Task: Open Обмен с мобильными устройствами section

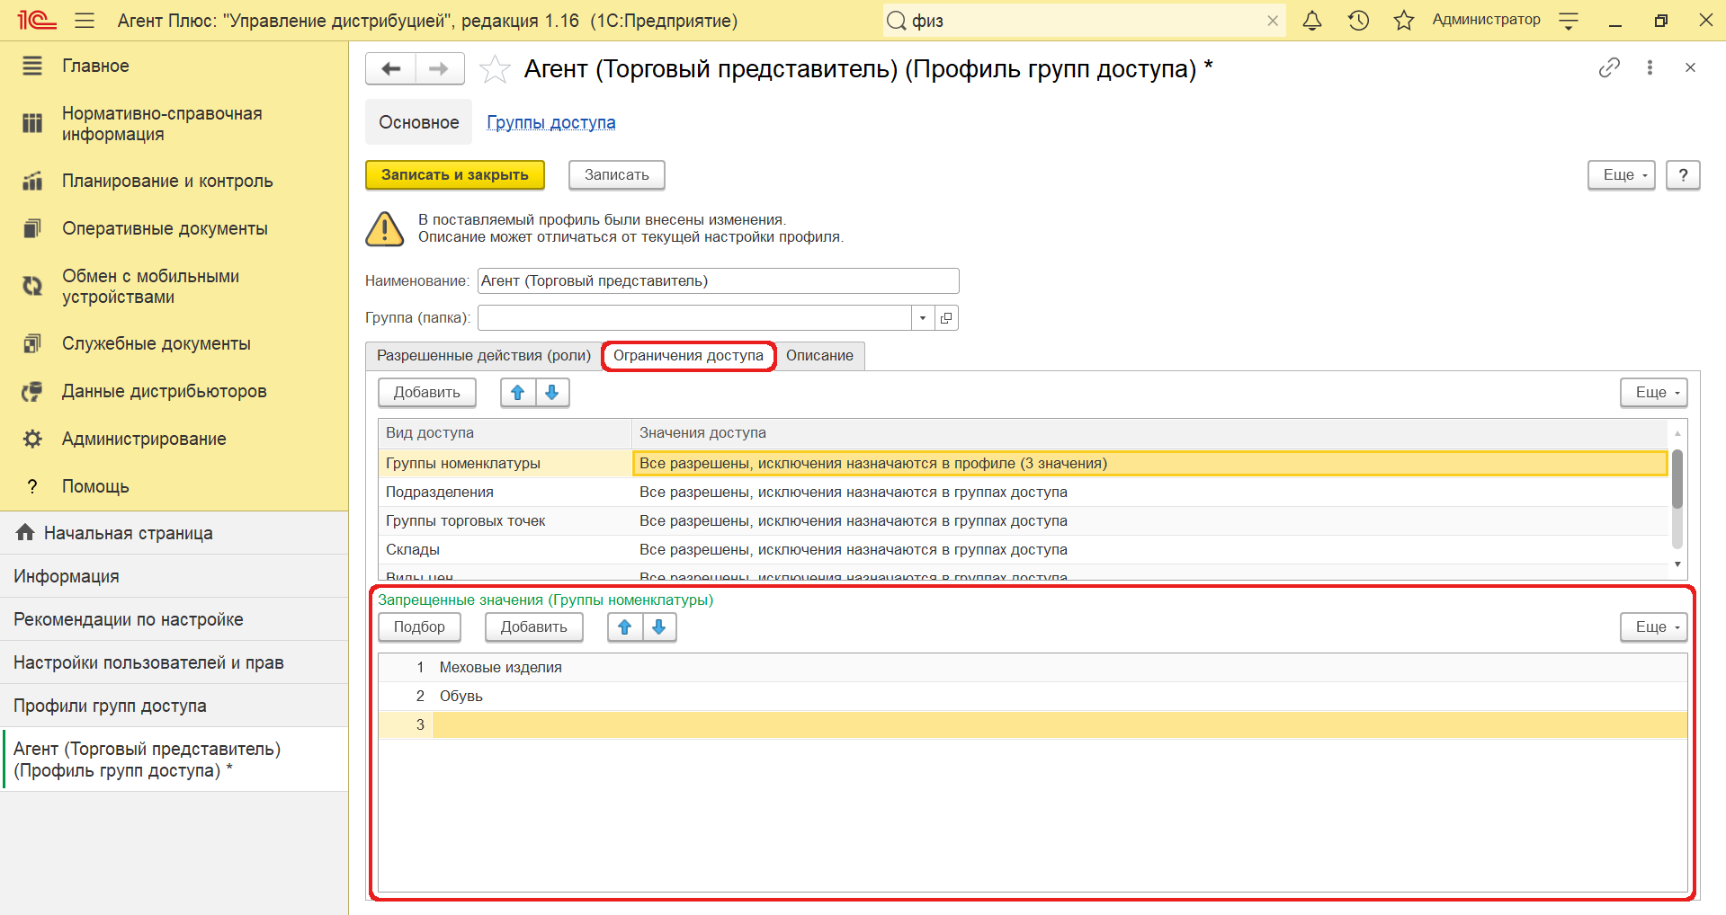Action: pos(150,287)
